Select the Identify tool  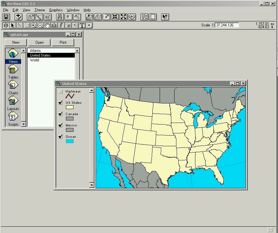click(x=6, y=25)
